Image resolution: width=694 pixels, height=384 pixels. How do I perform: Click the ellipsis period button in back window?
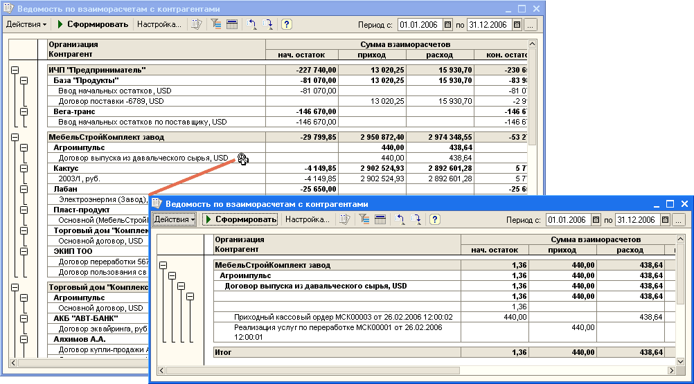(531, 25)
